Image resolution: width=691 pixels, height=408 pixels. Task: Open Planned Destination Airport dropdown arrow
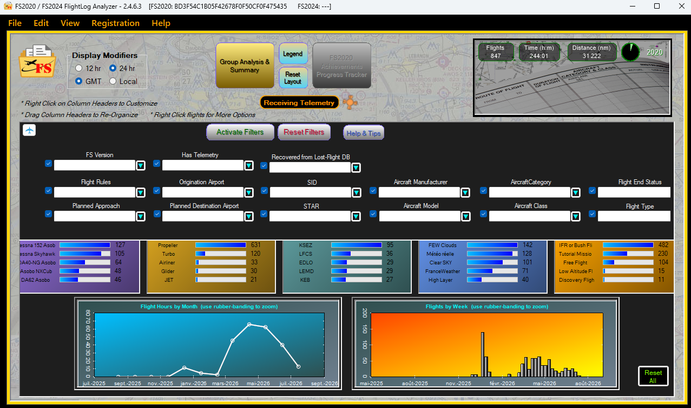click(x=249, y=216)
